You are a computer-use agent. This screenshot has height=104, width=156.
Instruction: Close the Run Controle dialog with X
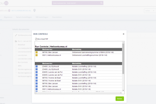tap(123, 34)
